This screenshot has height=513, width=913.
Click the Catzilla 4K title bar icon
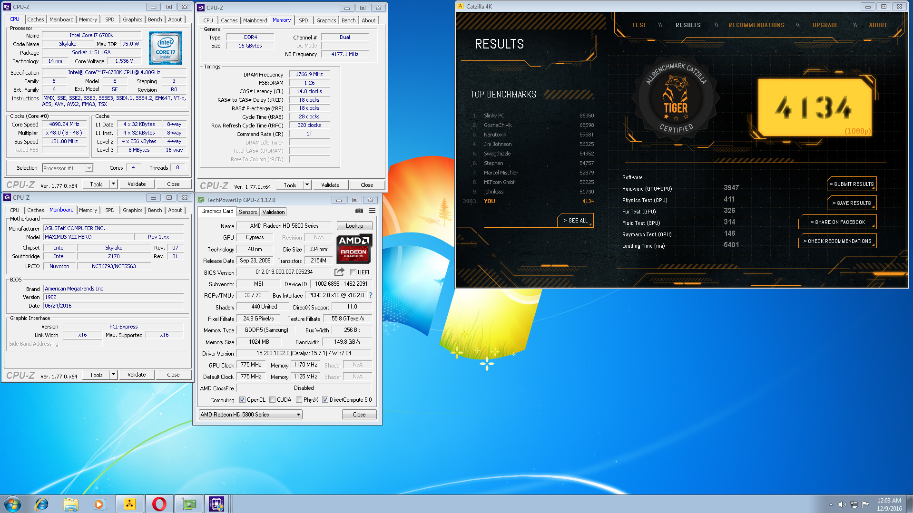tap(460, 7)
